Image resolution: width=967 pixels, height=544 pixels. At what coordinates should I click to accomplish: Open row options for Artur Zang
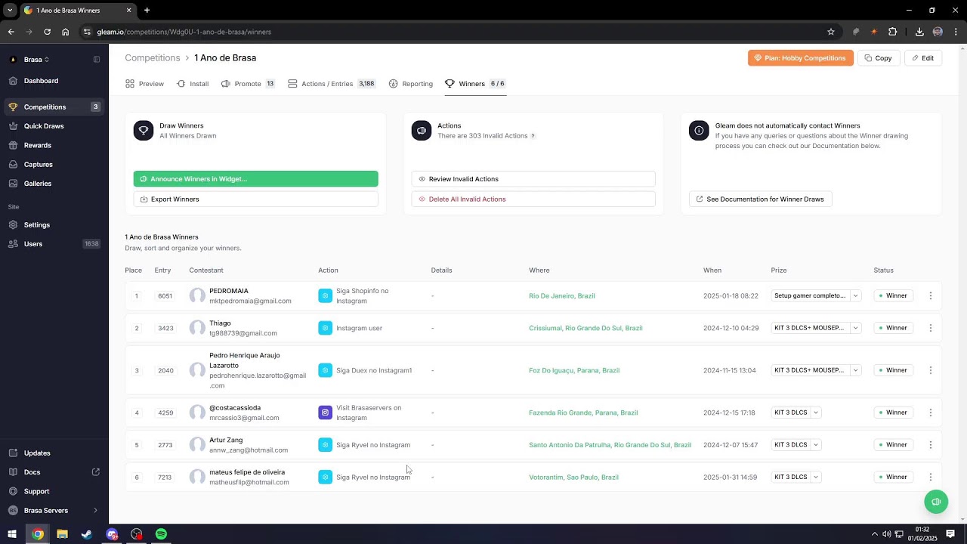pyautogui.click(x=930, y=445)
